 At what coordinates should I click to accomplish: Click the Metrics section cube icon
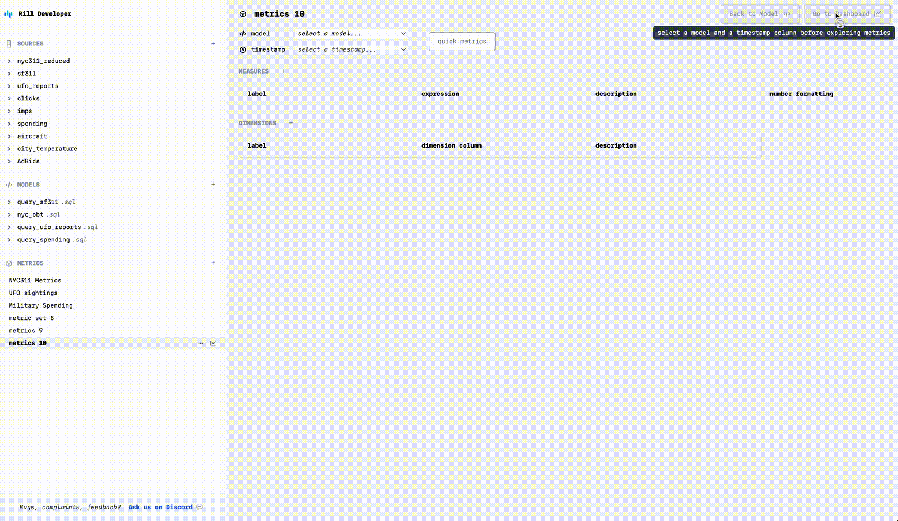[x=9, y=263]
